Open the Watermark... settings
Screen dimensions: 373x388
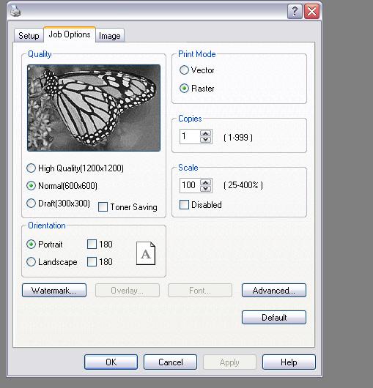(54, 290)
